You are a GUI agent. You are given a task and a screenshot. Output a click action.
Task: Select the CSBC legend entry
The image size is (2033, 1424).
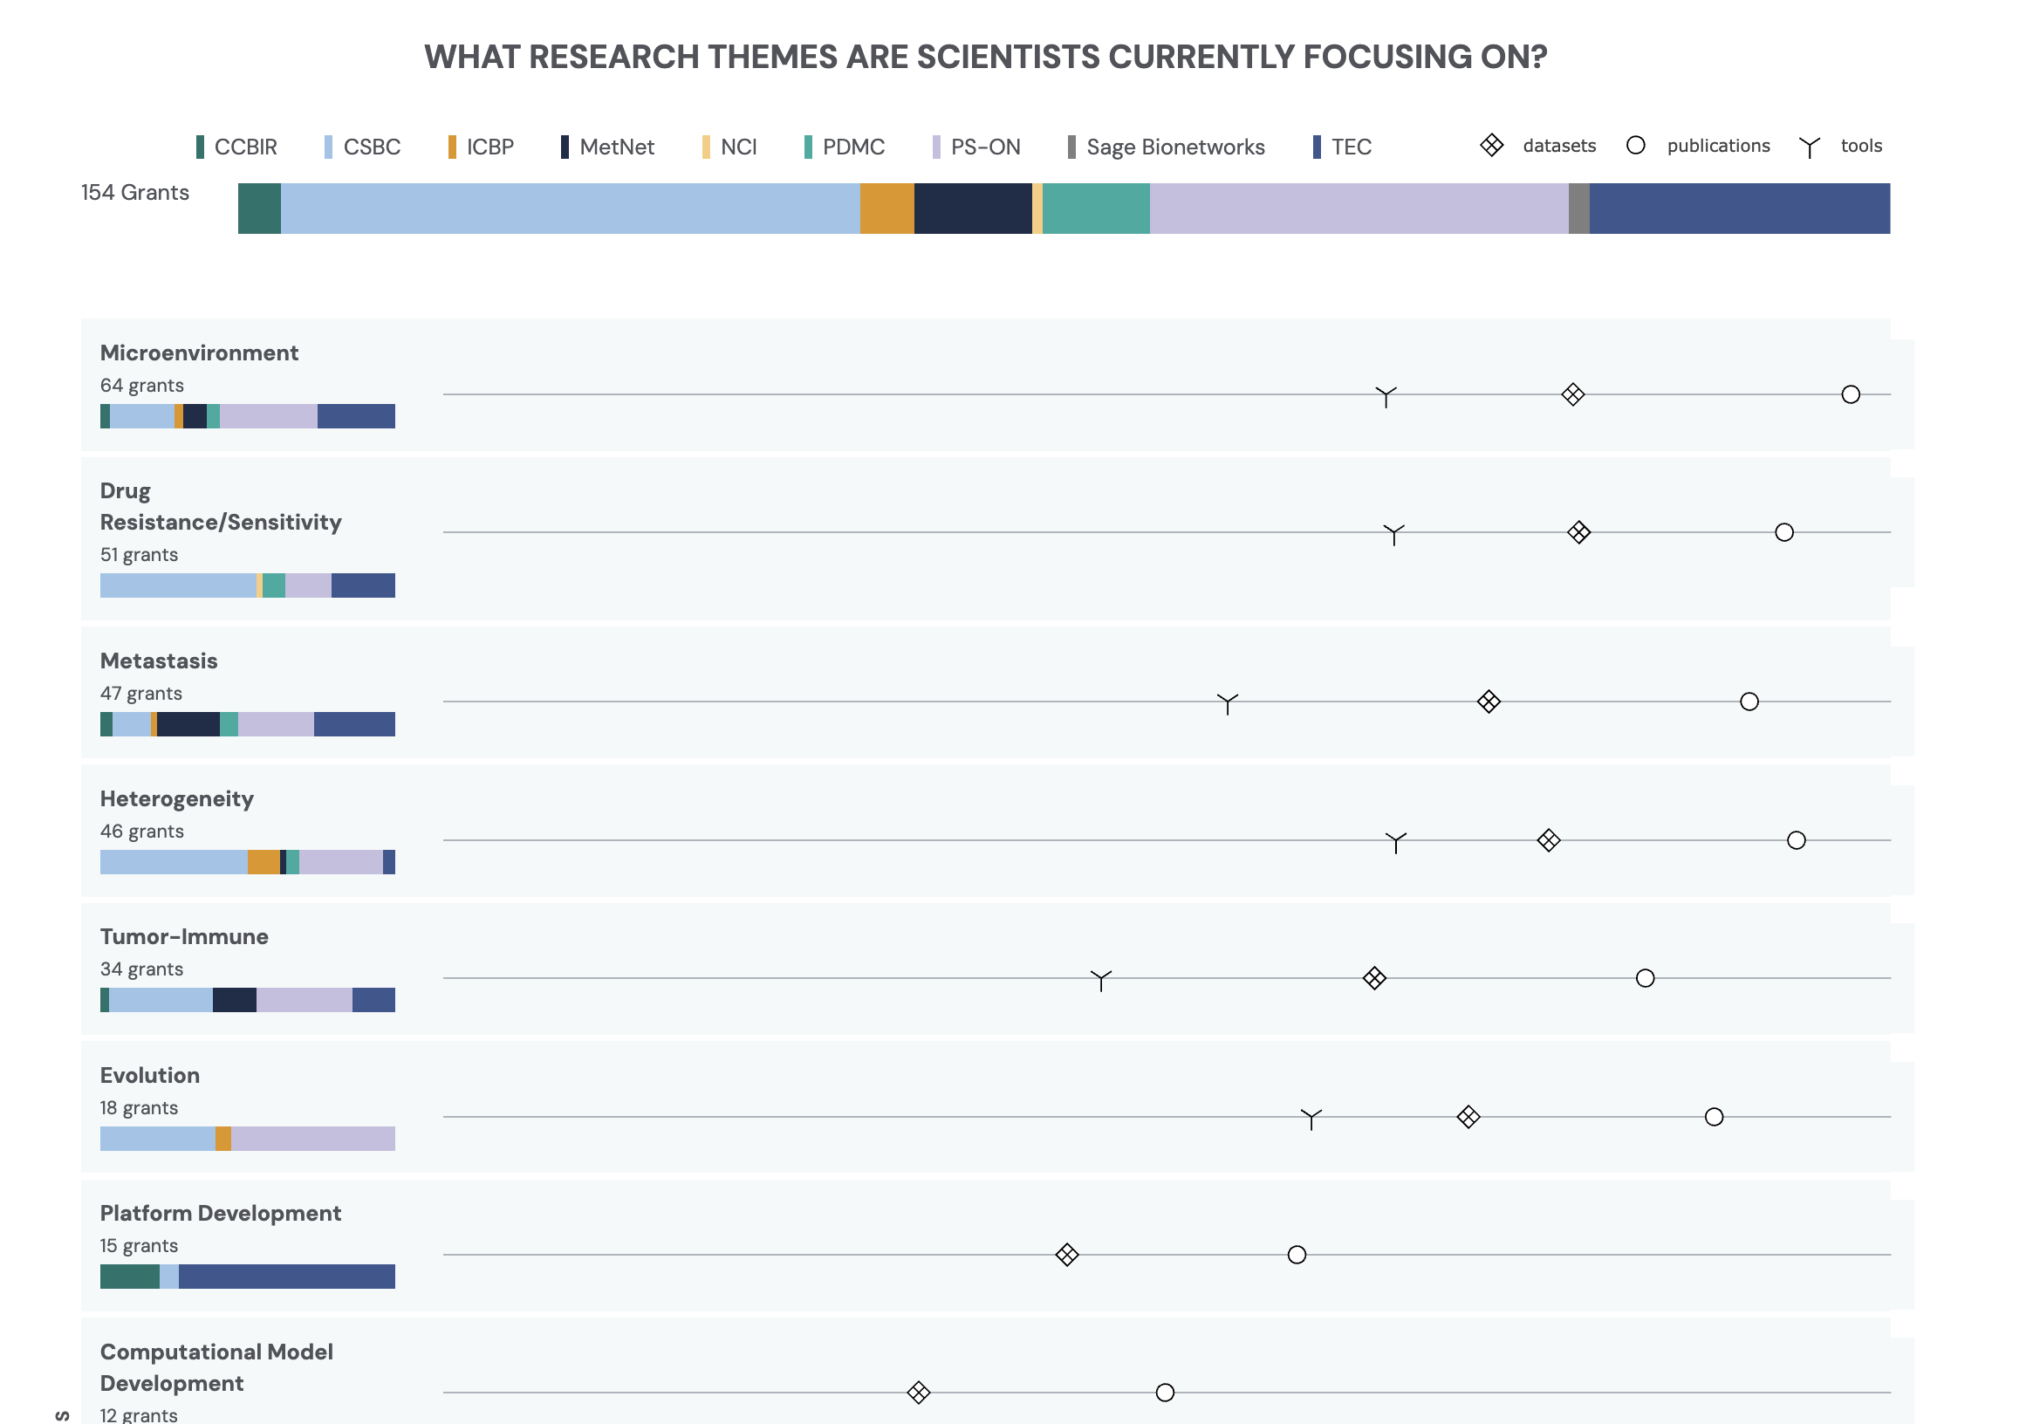[x=363, y=147]
